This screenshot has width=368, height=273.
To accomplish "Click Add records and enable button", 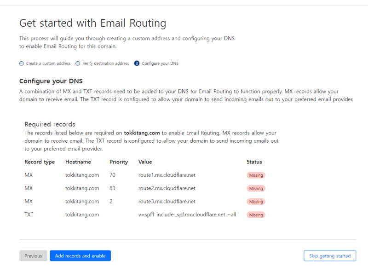I will pyautogui.click(x=80, y=256).
